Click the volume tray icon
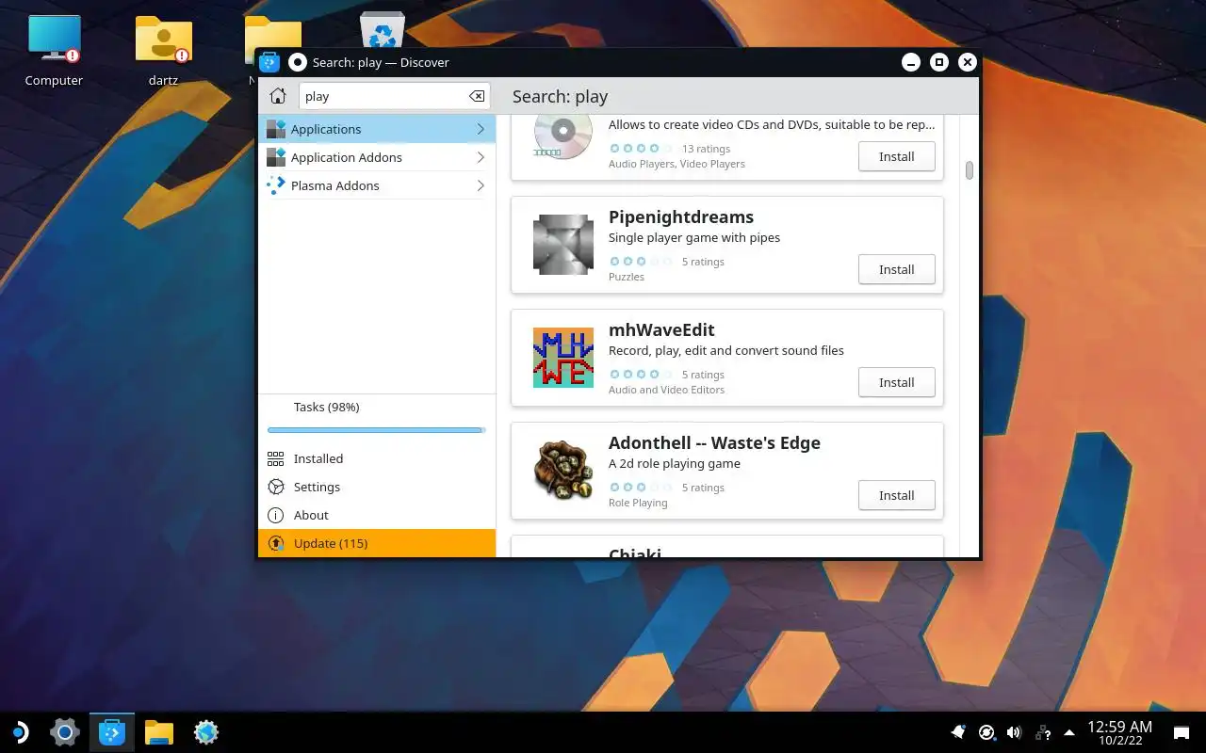The width and height of the screenshot is (1206, 753). click(x=1014, y=731)
